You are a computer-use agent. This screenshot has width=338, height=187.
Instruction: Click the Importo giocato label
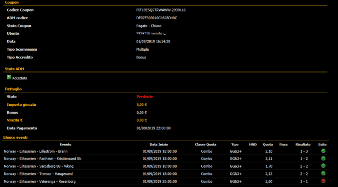[22, 105]
